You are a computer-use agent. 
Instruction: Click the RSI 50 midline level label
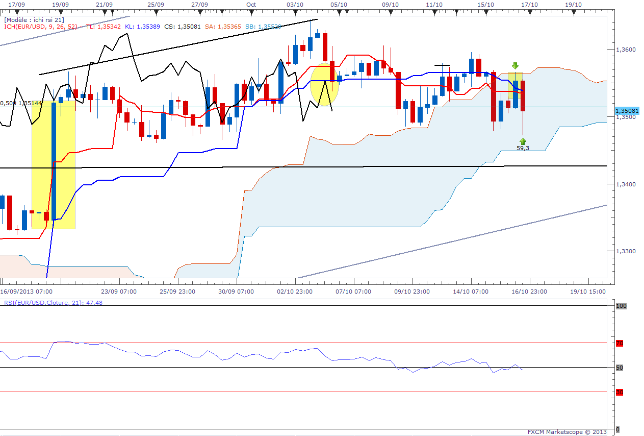pyautogui.click(x=620, y=368)
